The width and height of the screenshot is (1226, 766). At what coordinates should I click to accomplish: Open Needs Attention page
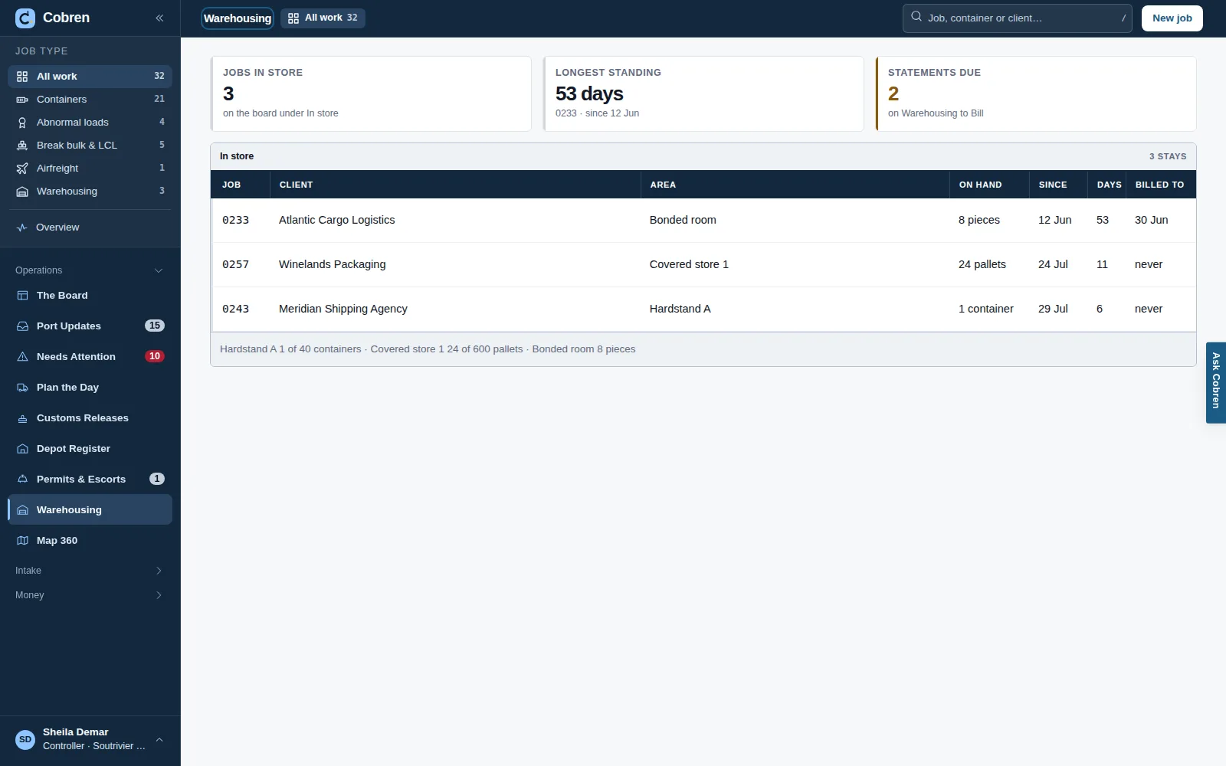click(x=90, y=357)
